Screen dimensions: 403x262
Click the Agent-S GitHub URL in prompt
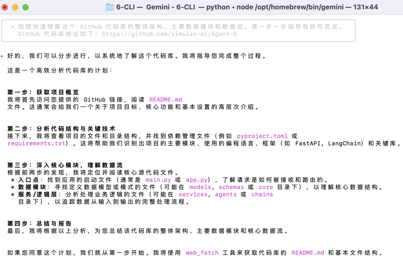coord(169,34)
